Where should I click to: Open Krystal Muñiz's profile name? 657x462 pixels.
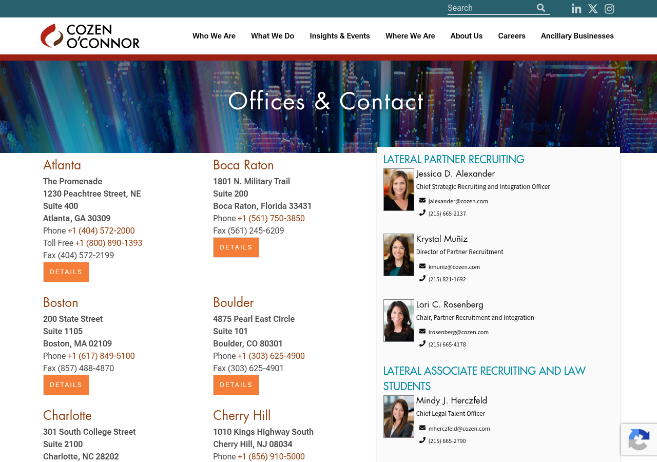click(x=442, y=239)
